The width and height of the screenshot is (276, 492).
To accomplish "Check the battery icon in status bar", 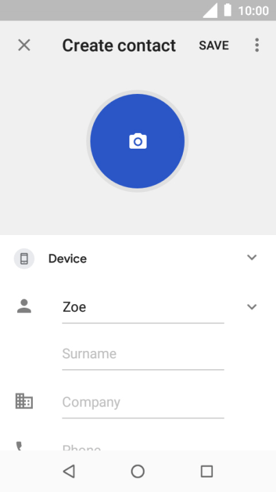I will pyautogui.click(x=227, y=10).
